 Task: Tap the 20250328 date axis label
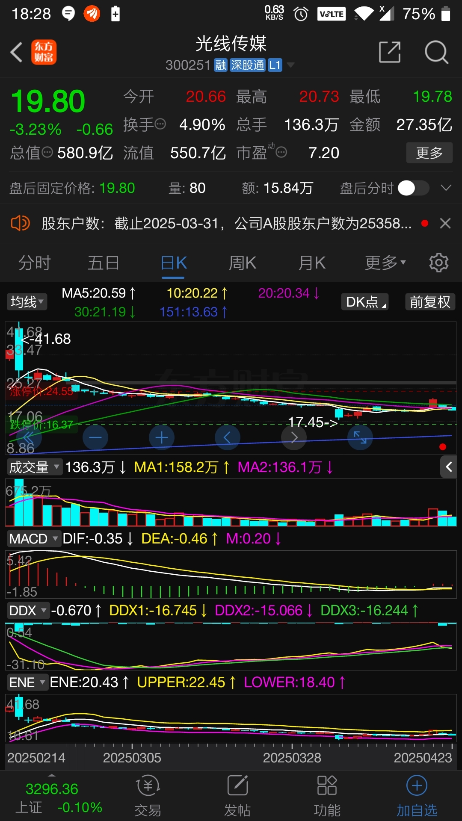(292, 758)
